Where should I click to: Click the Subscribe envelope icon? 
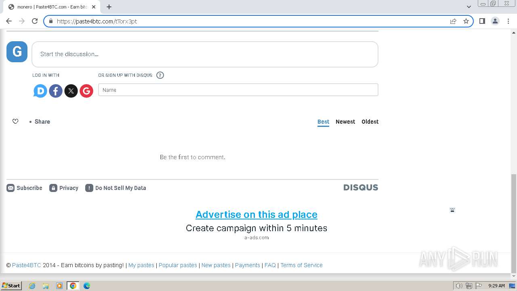tap(11, 188)
